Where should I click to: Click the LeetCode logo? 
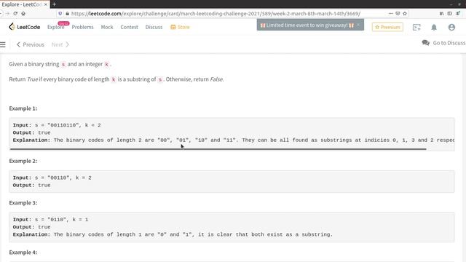tap(24, 27)
